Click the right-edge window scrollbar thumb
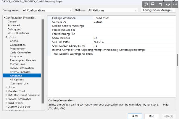 [177, 60]
